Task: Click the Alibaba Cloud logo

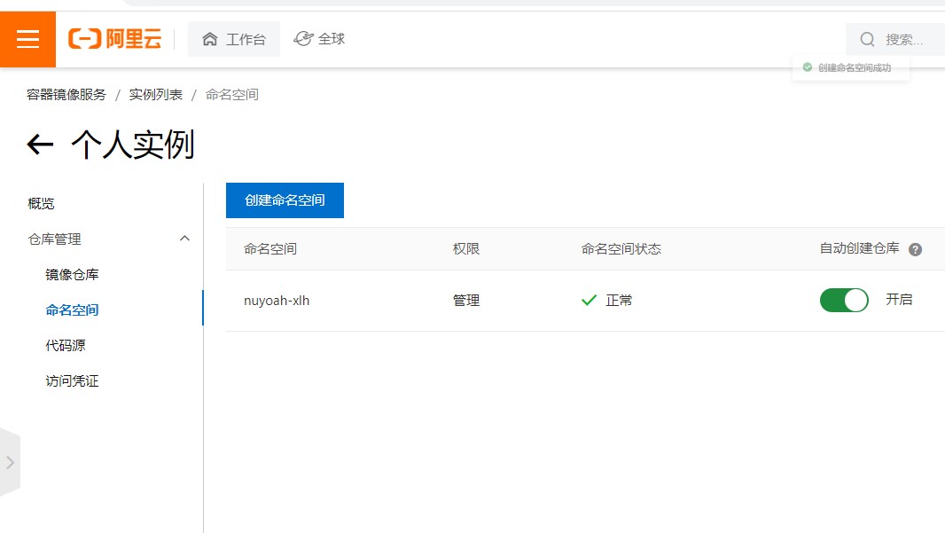Action: pos(114,39)
